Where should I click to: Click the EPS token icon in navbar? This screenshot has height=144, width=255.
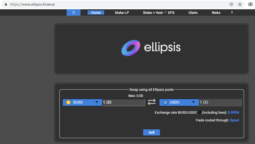[165, 12]
